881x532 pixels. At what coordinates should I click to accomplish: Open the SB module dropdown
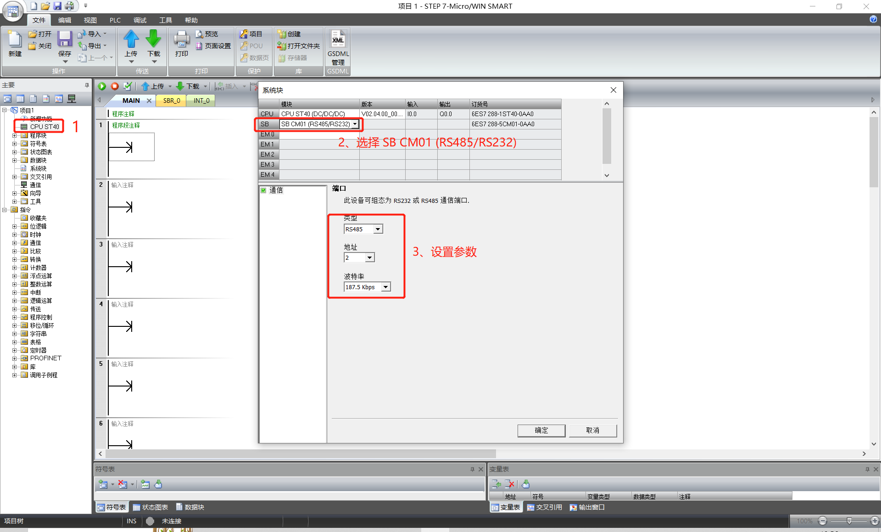[x=355, y=124]
